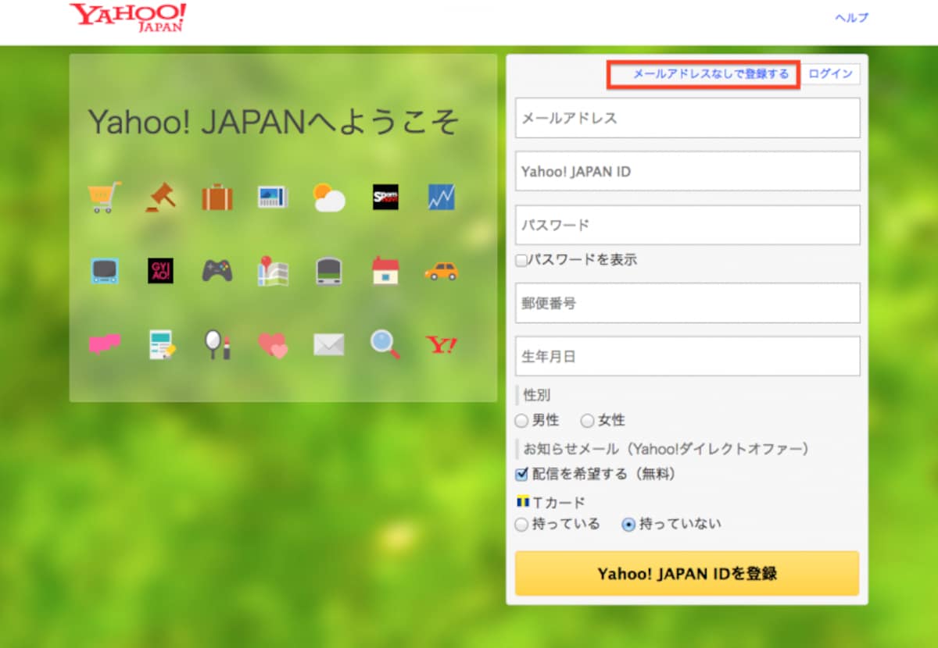The width and height of the screenshot is (938, 648).
Task: Go to Yahoo! JAPAN logo home
Action: 128,17
